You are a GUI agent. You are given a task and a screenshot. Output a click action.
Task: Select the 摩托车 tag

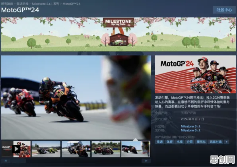click(201, 142)
